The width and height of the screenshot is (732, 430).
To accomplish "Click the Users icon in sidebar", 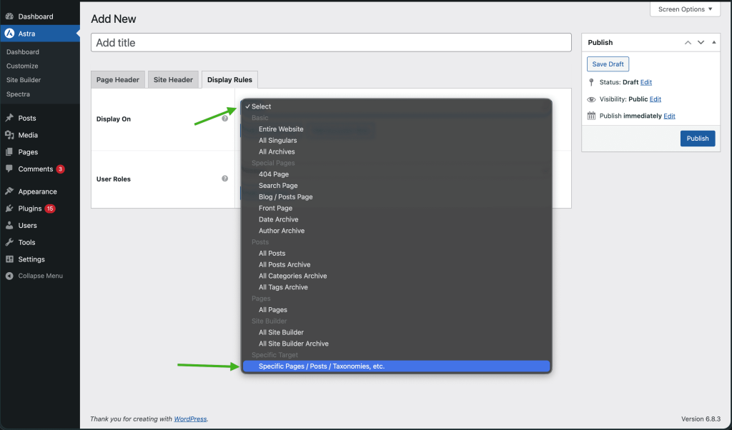I will [x=9, y=225].
